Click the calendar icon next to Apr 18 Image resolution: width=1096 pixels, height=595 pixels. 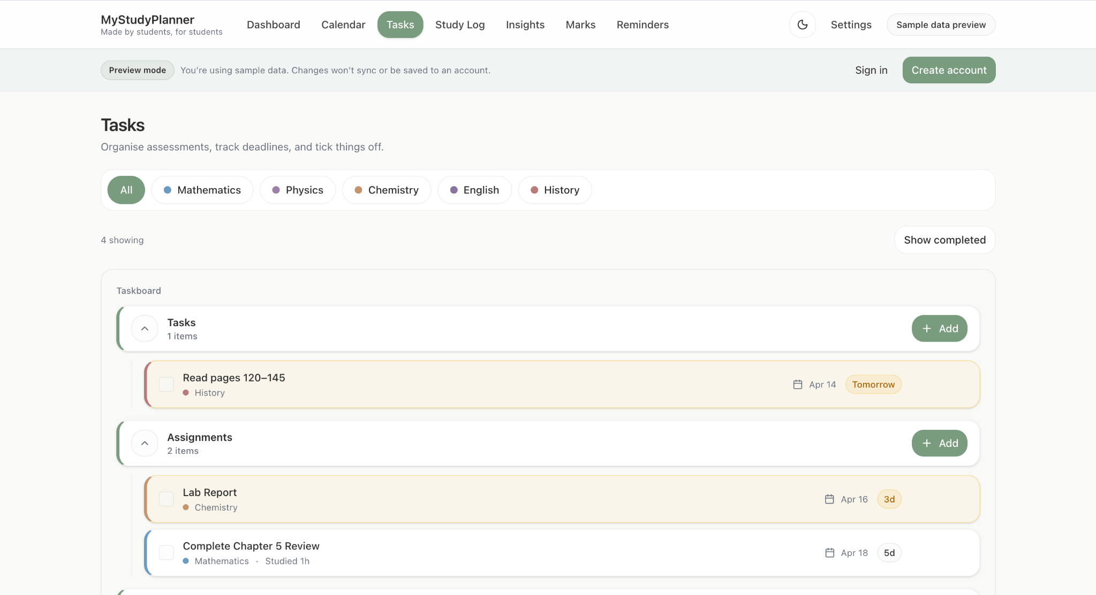coord(829,553)
